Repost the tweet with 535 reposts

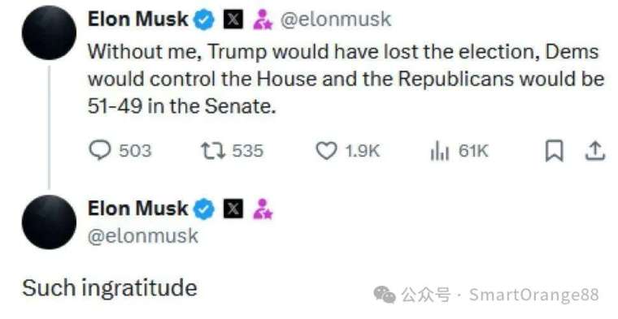click(232, 151)
